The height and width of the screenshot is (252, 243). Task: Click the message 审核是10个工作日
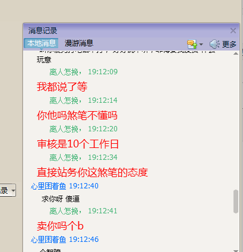78,144
